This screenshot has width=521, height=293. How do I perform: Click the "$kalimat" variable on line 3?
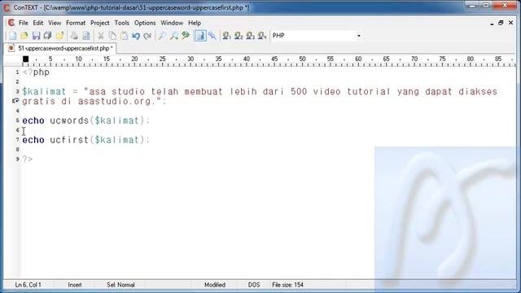[44, 91]
